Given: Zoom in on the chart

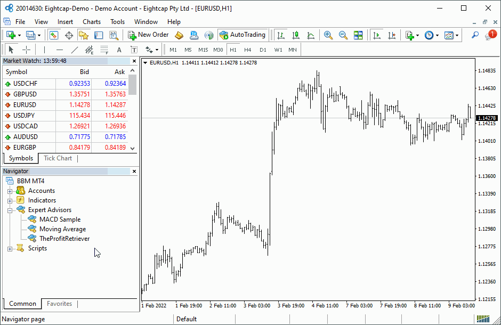Looking at the screenshot, I should 328,35.
